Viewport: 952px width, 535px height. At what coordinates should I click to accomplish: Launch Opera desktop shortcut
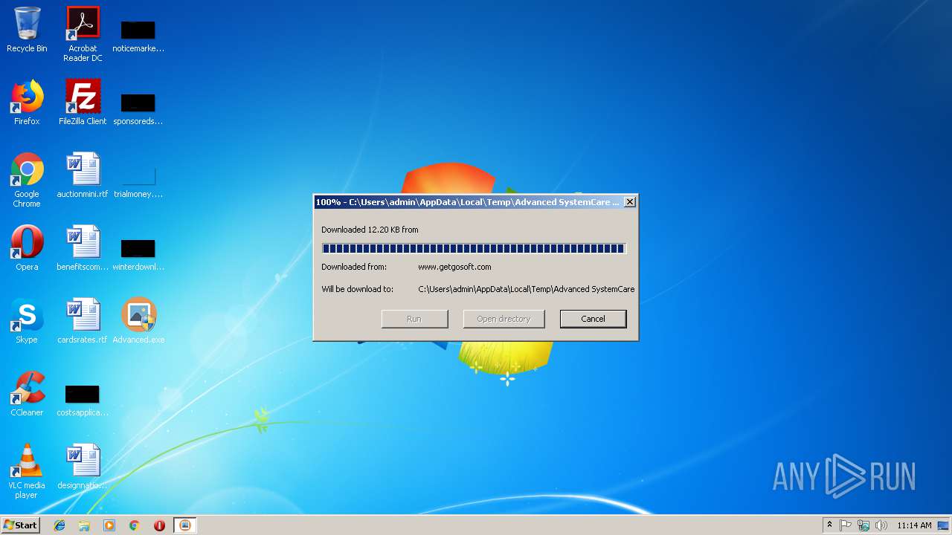[x=27, y=248]
